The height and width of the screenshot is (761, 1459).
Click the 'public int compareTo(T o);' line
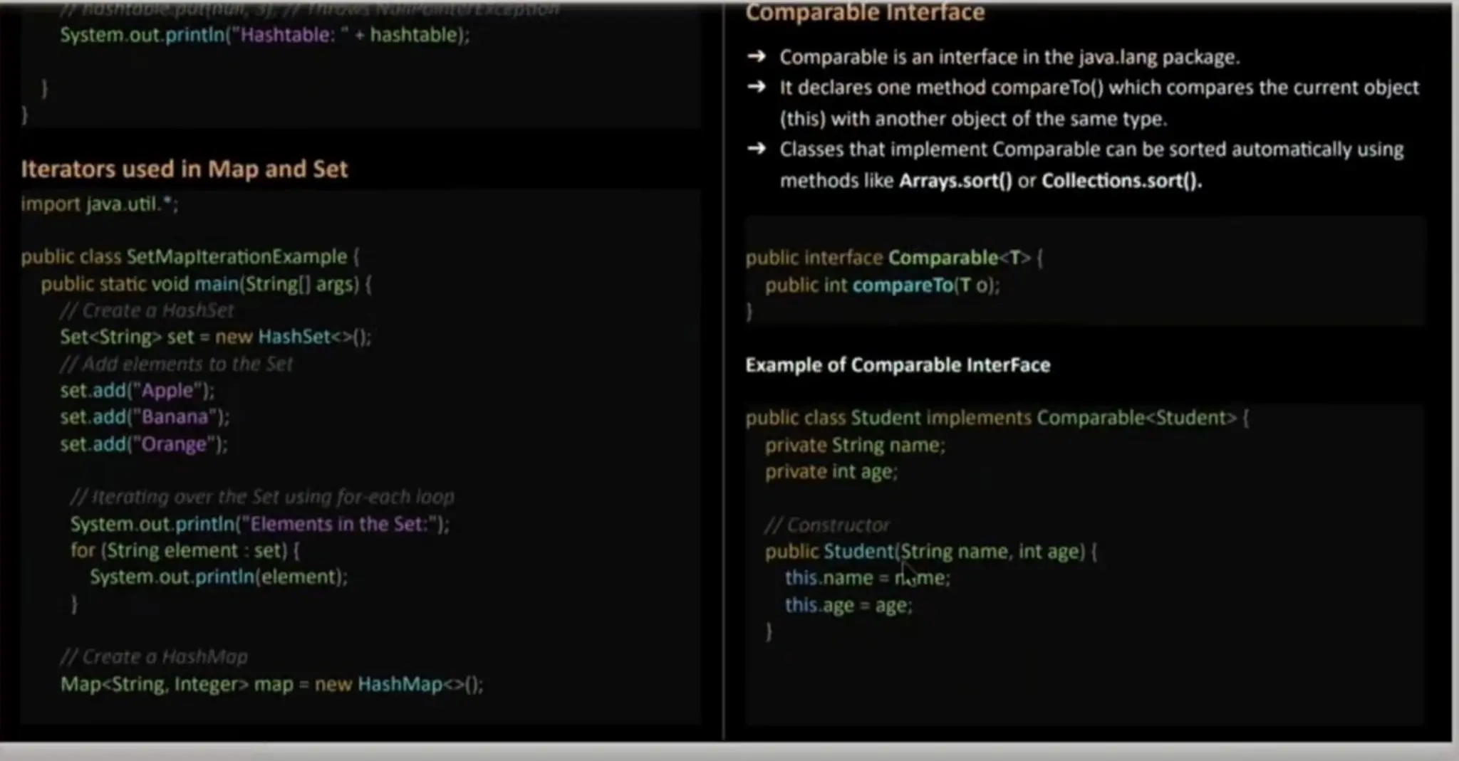[883, 285]
